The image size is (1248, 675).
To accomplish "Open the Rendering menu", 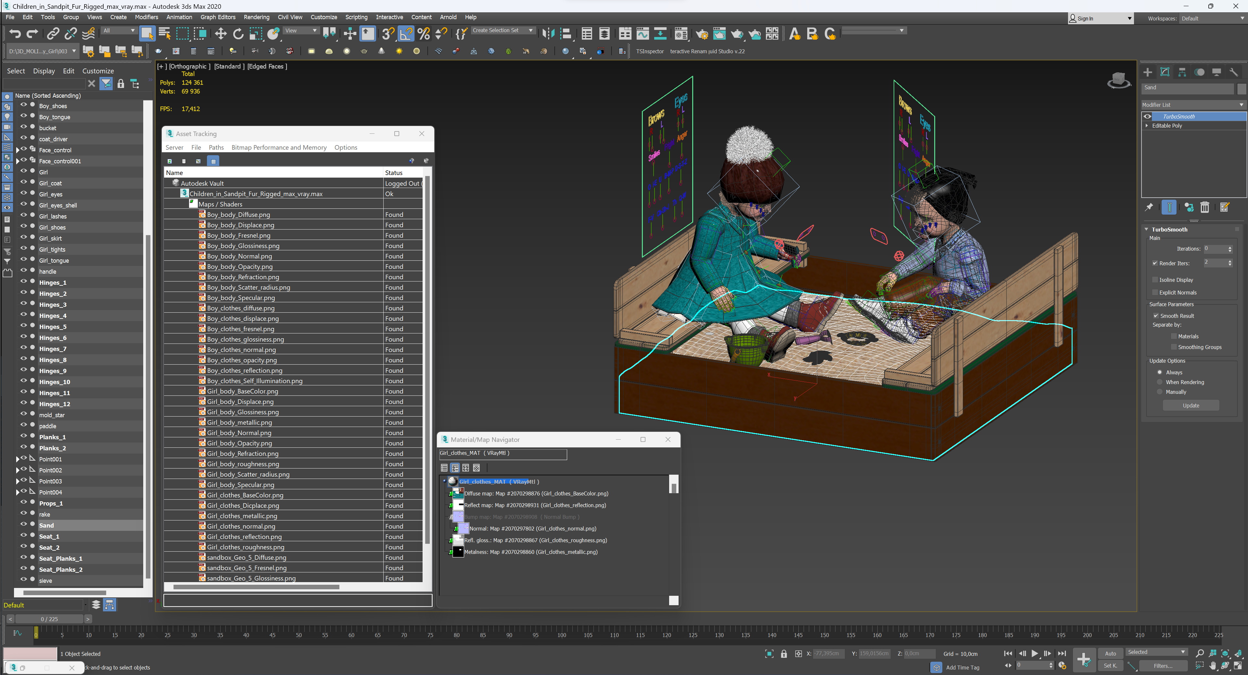I will tap(256, 17).
